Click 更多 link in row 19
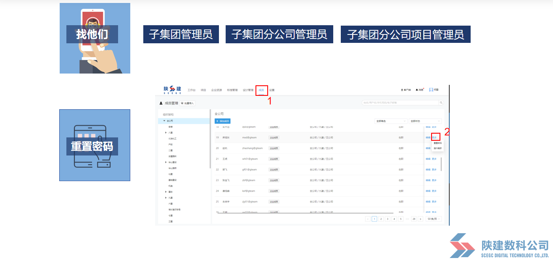 (435, 137)
